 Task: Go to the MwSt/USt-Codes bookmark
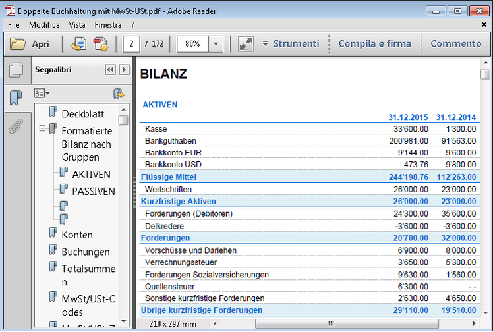click(88, 305)
